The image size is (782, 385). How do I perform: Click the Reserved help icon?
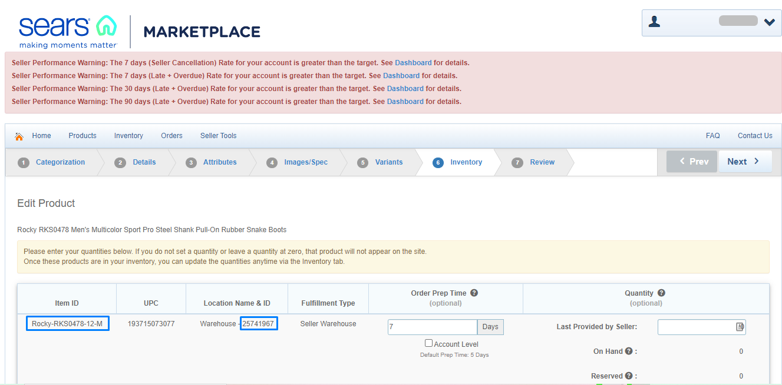coord(629,376)
